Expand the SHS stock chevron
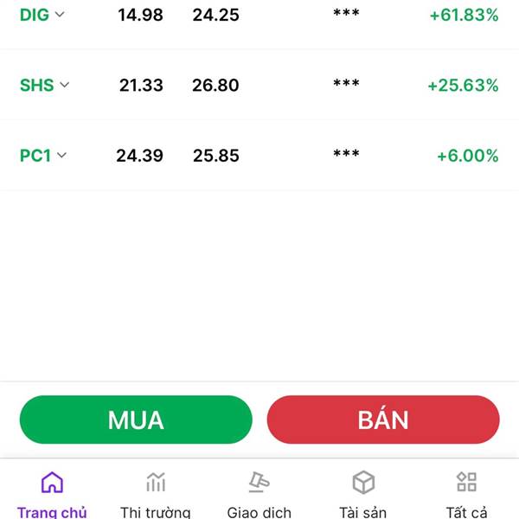This screenshot has width=519, height=519. click(x=65, y=85)
